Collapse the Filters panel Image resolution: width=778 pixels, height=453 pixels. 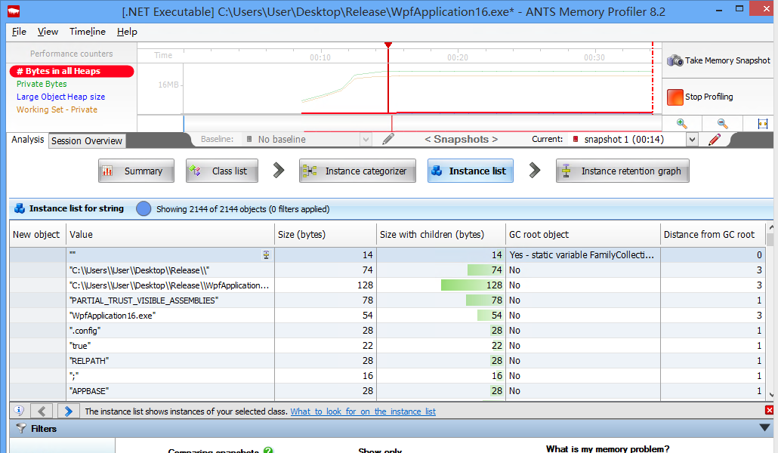(x=764, y=427)
